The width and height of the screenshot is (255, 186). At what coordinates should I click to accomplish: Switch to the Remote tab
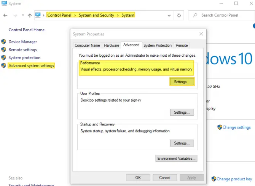tap(182, 45)
